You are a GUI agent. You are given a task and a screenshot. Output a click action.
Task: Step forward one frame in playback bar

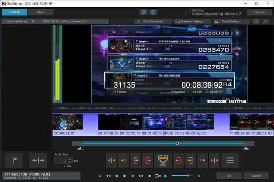[133, 176]
